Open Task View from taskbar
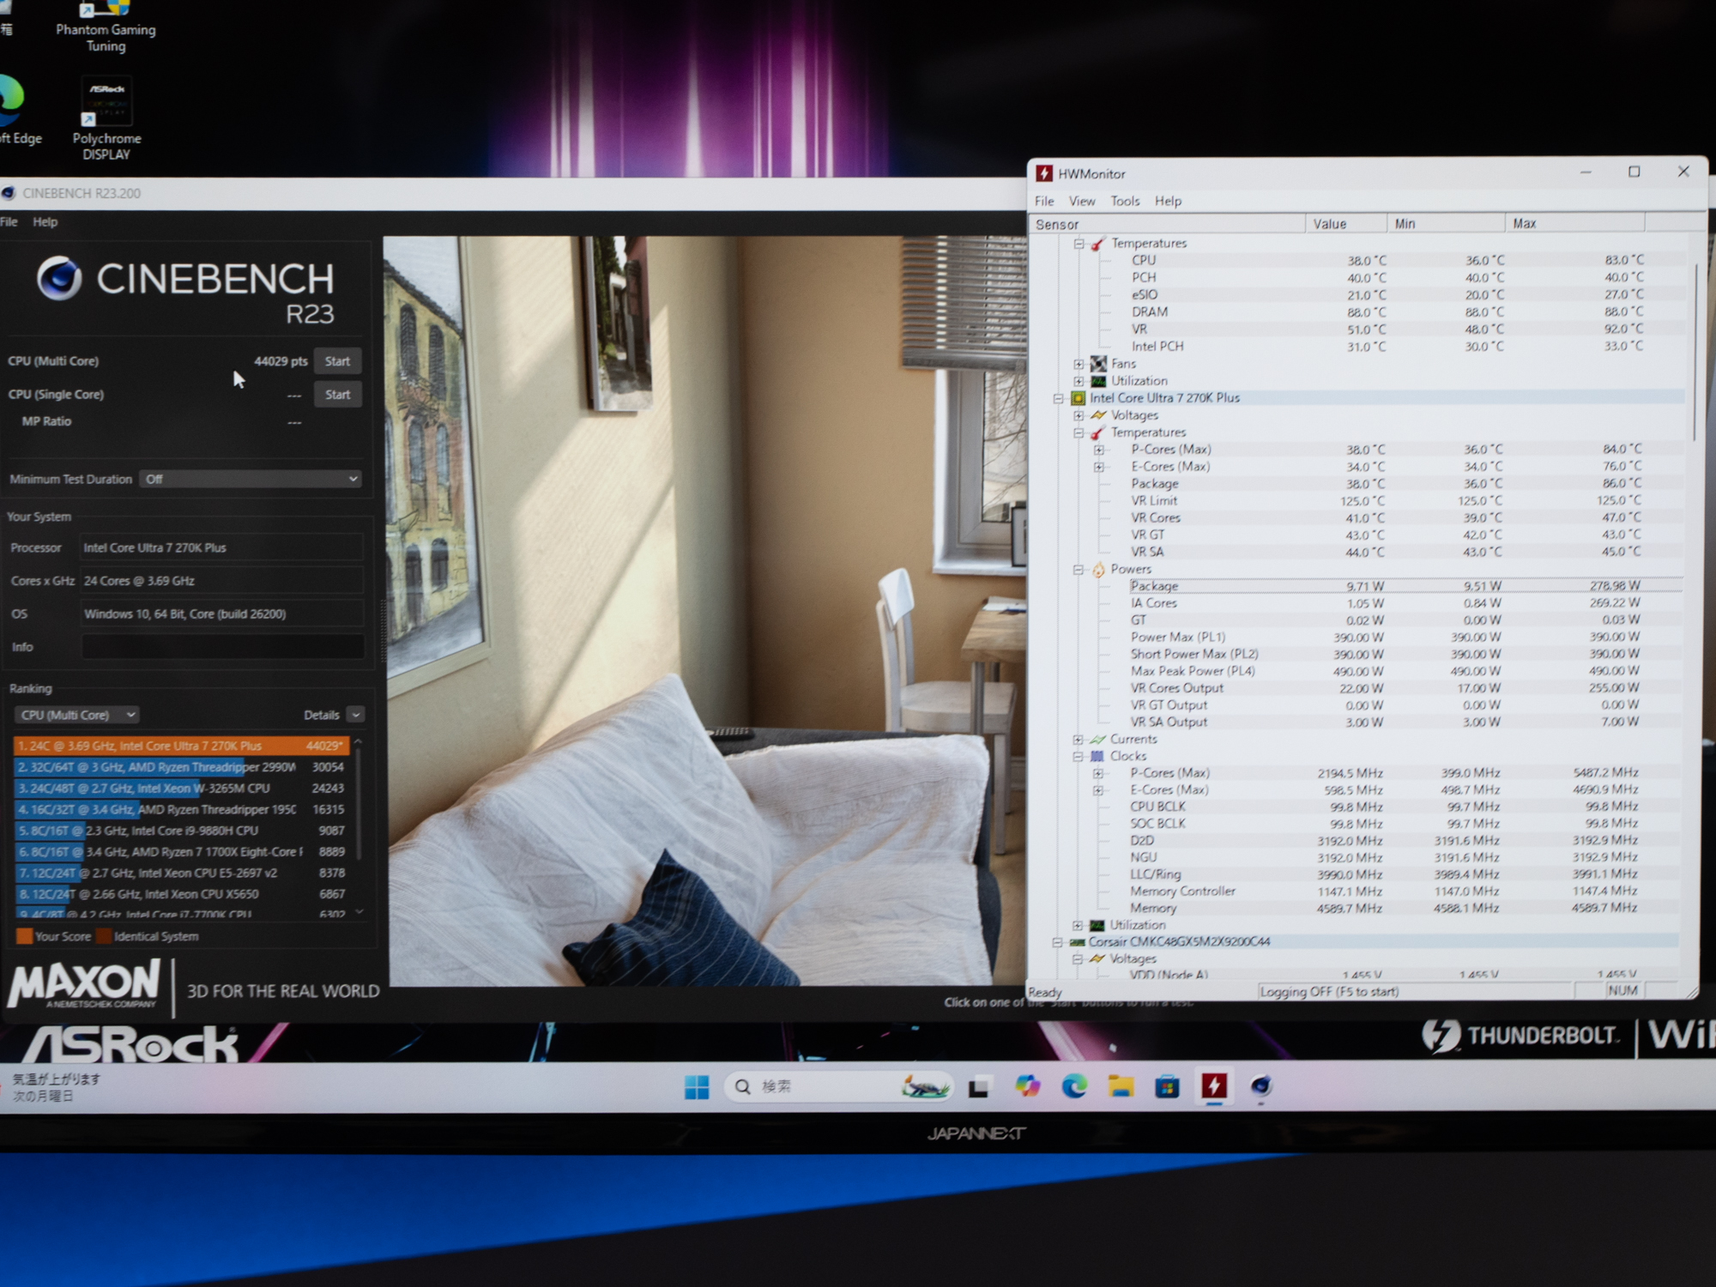 (x=980, y=1088)
